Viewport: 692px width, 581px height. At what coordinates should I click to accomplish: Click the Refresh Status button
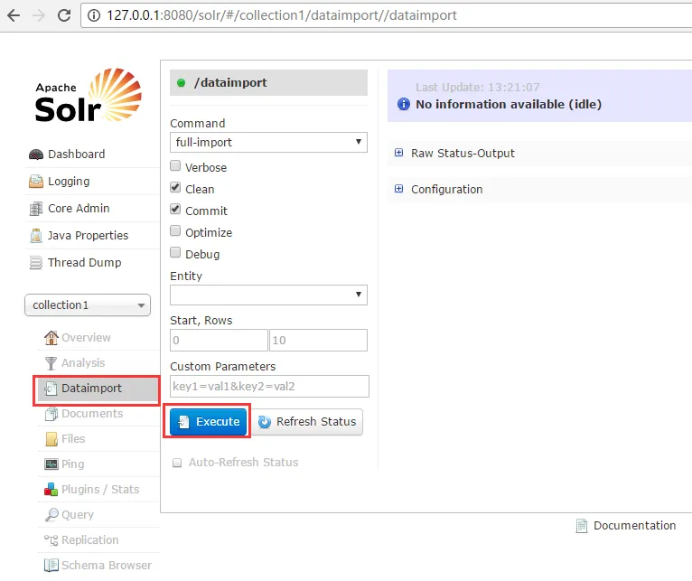tap(307, 422)
